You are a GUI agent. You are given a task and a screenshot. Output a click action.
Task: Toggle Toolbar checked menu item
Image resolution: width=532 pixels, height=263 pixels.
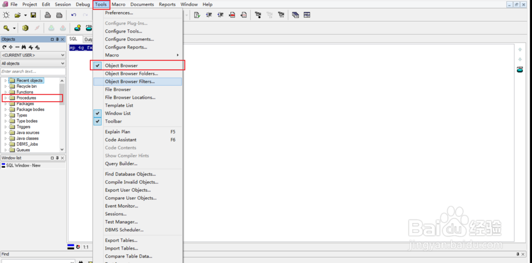coord(138,121)
